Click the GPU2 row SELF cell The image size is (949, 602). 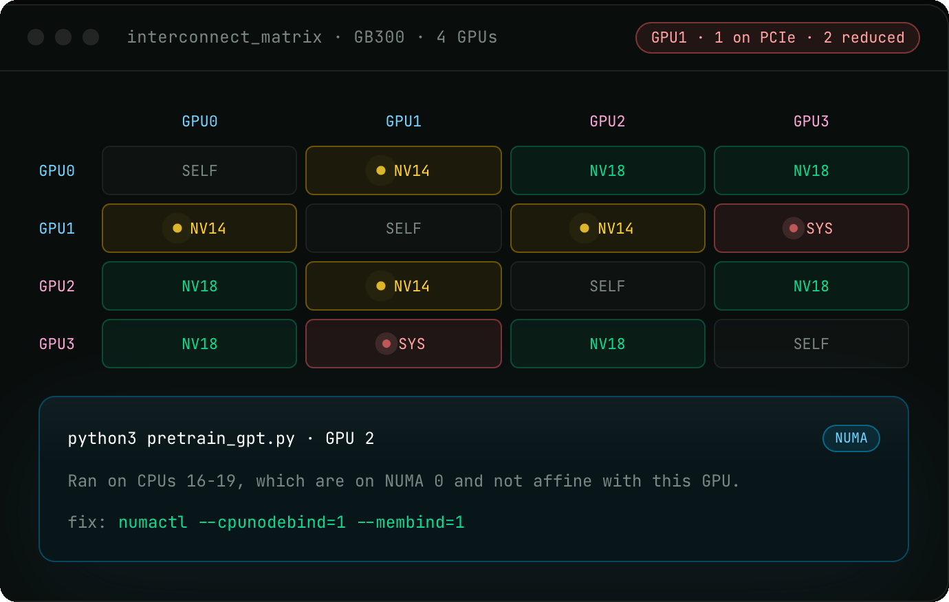point(607,286)
